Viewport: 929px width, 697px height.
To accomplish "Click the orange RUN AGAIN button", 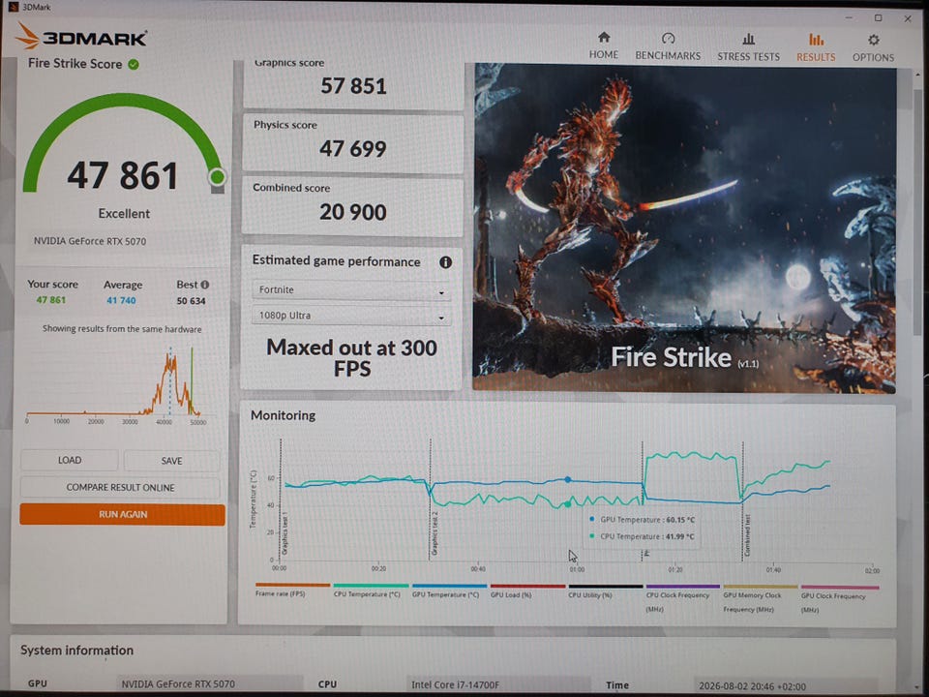I will (122, 514).
